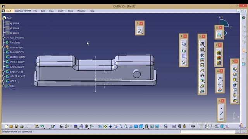Toggle the Shading view mode icon
This screenshot has height=139, width=248.
146,126
